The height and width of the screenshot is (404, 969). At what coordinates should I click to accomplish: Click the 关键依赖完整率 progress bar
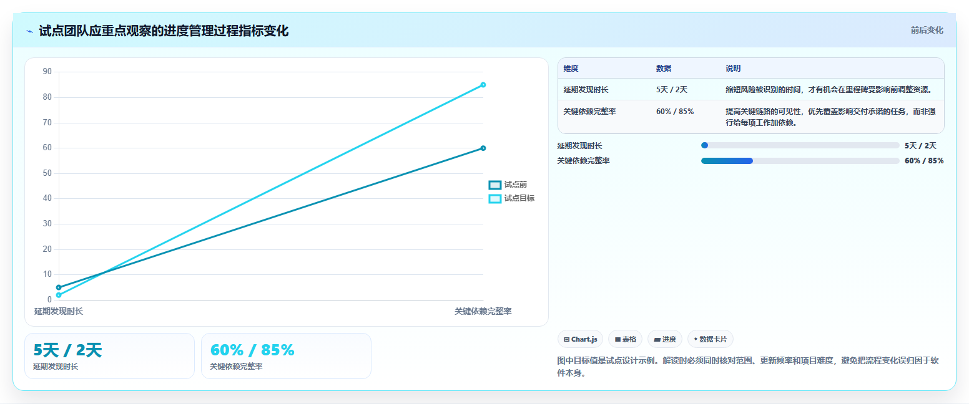point(800,161)
